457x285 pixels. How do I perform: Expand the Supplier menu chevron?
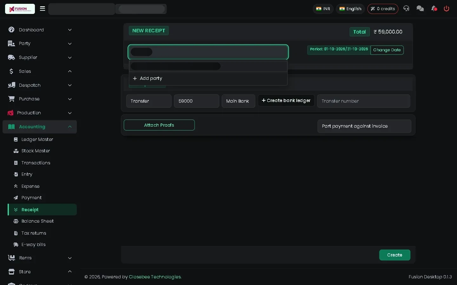[x=70, y=57]
